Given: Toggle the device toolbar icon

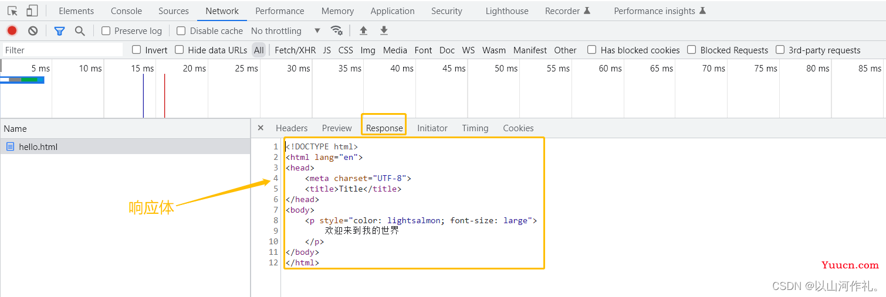Looking at the screenshot, I should click(x=32, y=11).
